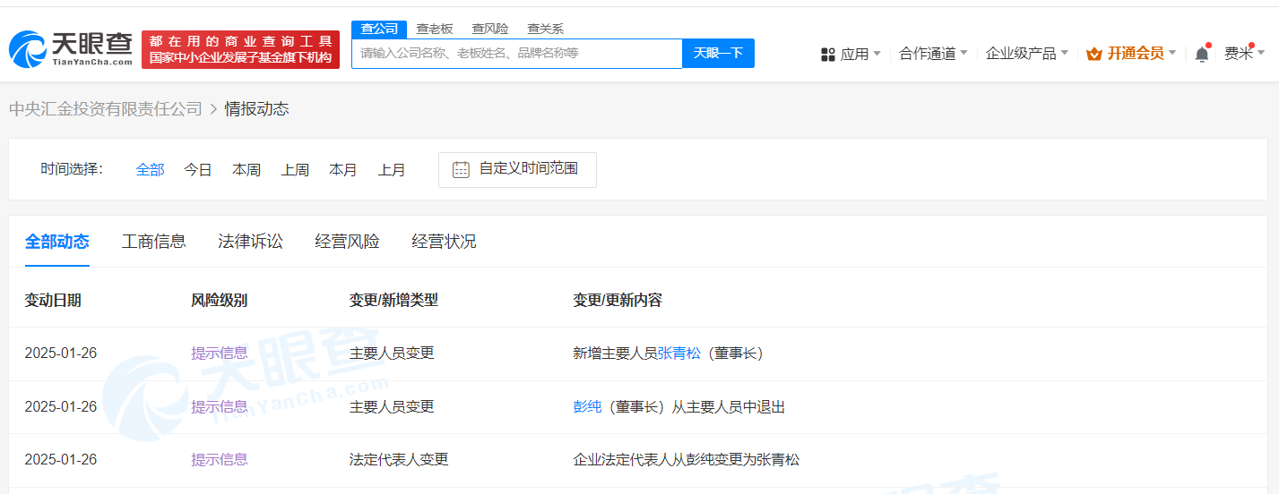Switch to the 工商信息 tab
The width and height of the screenshot is (1279, 494).
tap(154, 242)
